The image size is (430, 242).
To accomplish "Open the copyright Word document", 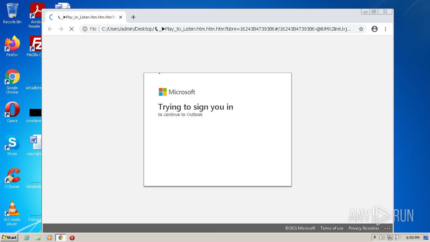I will 34,145.
